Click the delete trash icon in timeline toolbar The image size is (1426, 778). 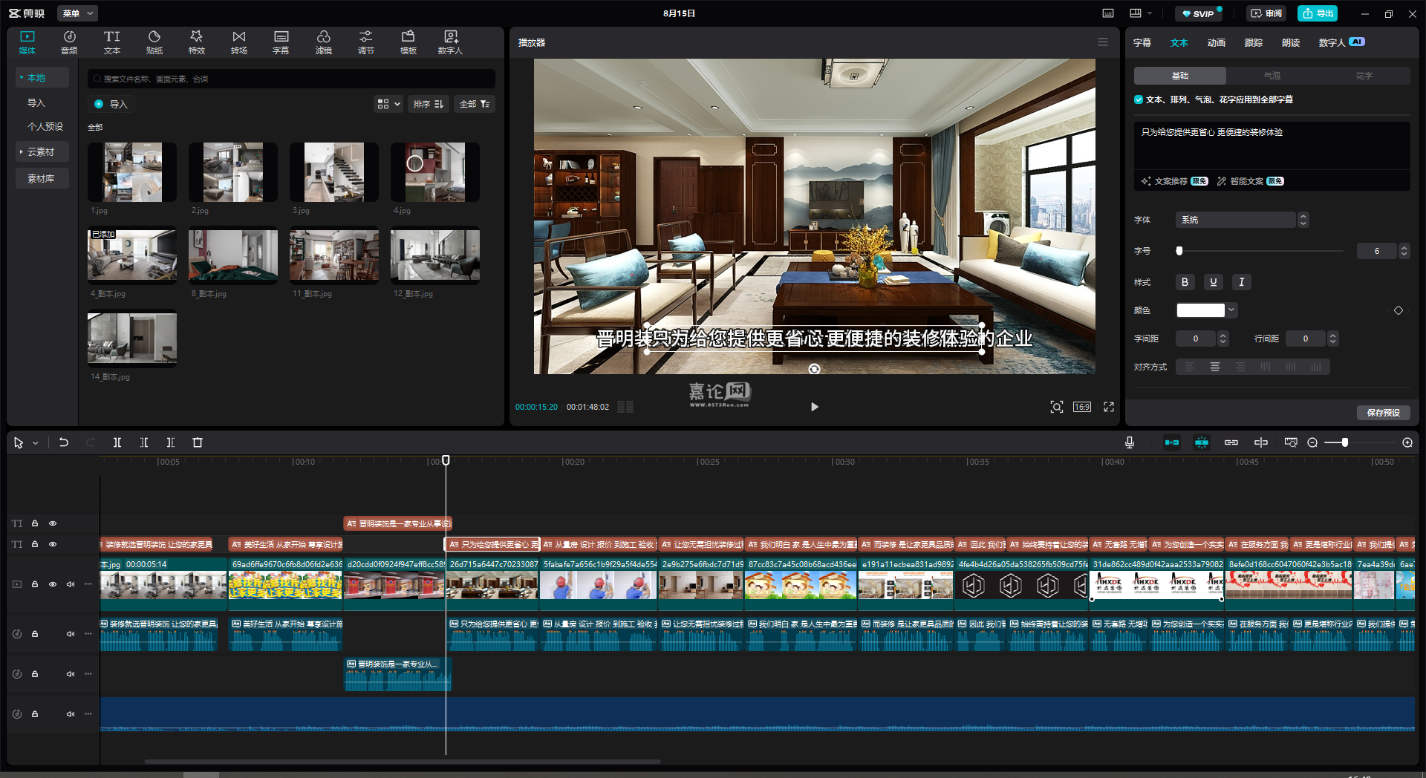[x=198, y=442]
